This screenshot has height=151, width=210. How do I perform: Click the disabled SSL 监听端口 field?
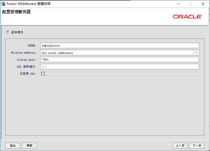(x=120, y=67)
